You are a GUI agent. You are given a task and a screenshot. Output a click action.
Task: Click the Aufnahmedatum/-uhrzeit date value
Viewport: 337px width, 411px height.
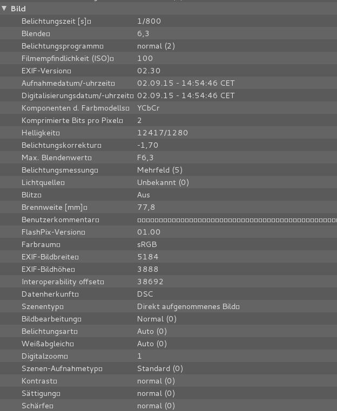point(186,83)
